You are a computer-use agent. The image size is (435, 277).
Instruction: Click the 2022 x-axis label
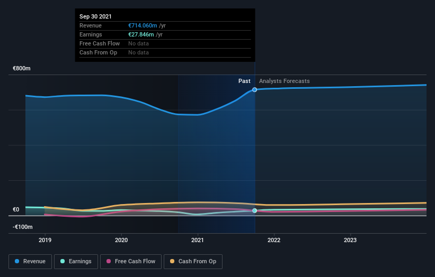[x=274, y=240]
